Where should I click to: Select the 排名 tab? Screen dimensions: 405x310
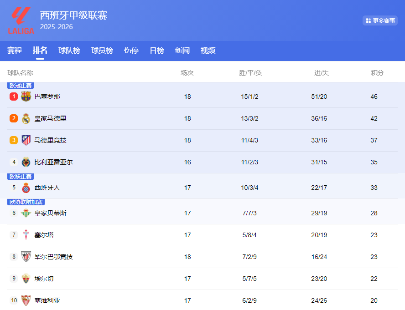coord(40,50)
